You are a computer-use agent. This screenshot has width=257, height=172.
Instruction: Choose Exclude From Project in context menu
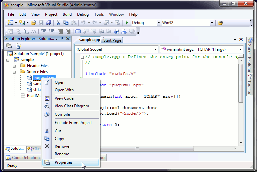(73, 123)
